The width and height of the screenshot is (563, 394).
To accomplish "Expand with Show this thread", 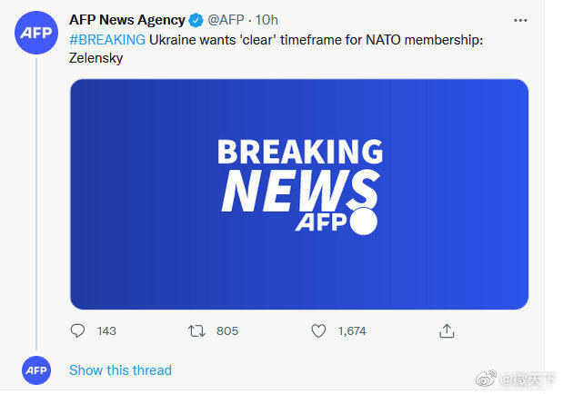I will [x=120, y=370].
